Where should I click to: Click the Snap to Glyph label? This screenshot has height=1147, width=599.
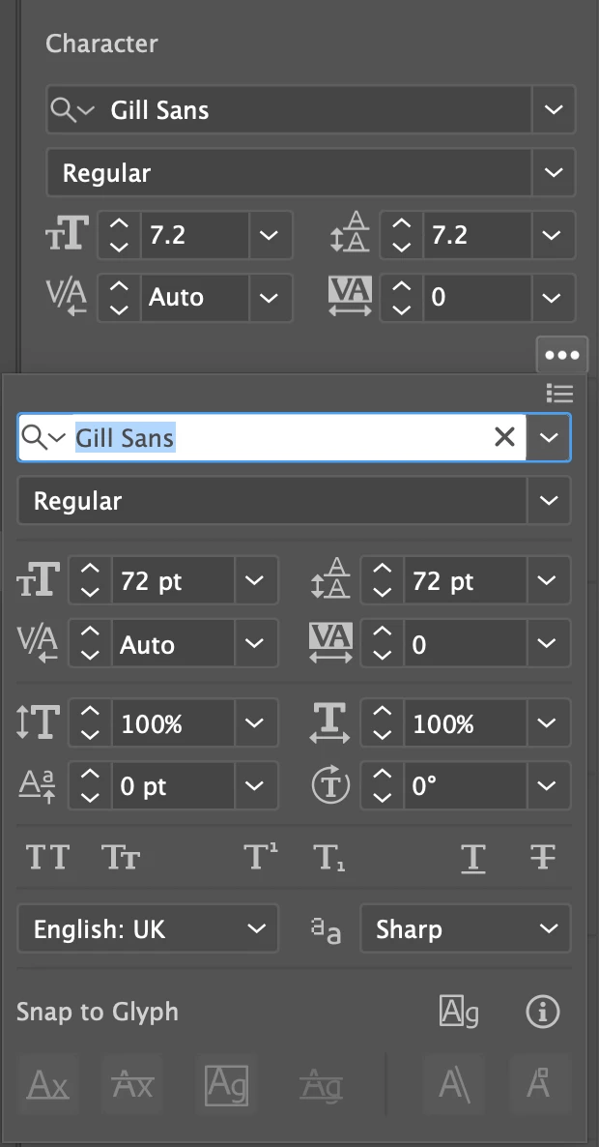(x=98, y=1012)
